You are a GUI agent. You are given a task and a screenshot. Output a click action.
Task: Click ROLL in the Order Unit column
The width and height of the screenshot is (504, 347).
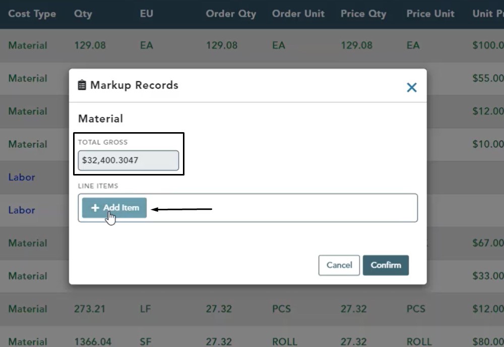[285, 341]
